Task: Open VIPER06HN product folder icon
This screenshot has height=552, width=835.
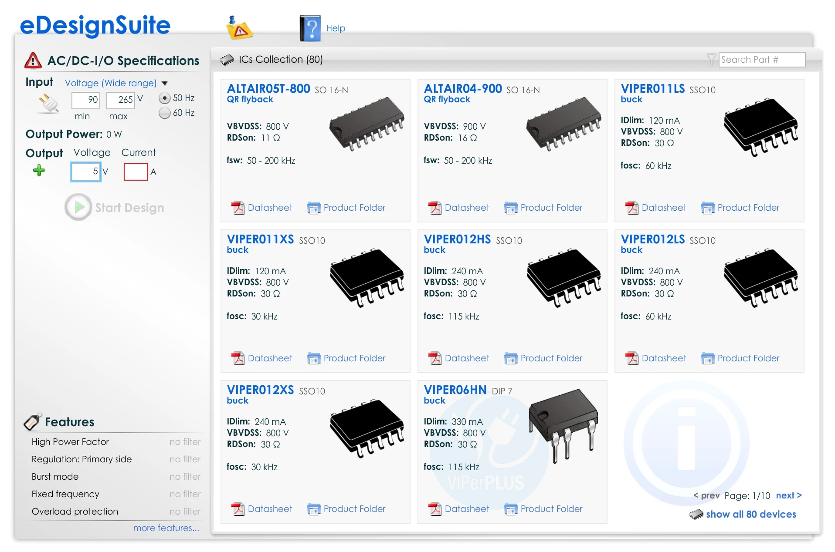Action: click(510, 509)
